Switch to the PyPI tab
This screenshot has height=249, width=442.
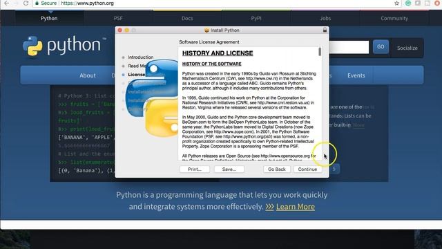tap(256, 19)
